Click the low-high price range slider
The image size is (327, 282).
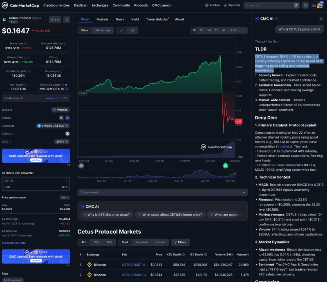pyautogui.click(x=36, y=213)
